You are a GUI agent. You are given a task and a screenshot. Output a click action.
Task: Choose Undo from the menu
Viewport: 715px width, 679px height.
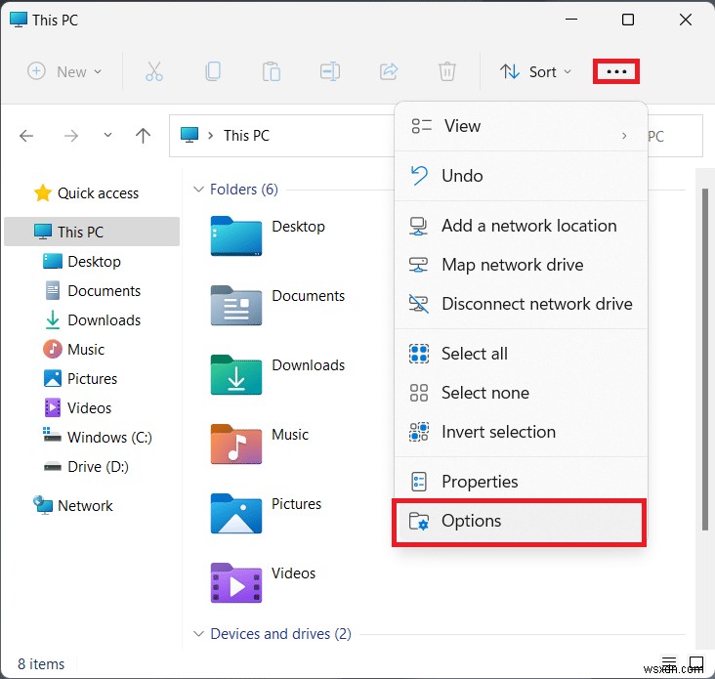(x=521, y=176)
